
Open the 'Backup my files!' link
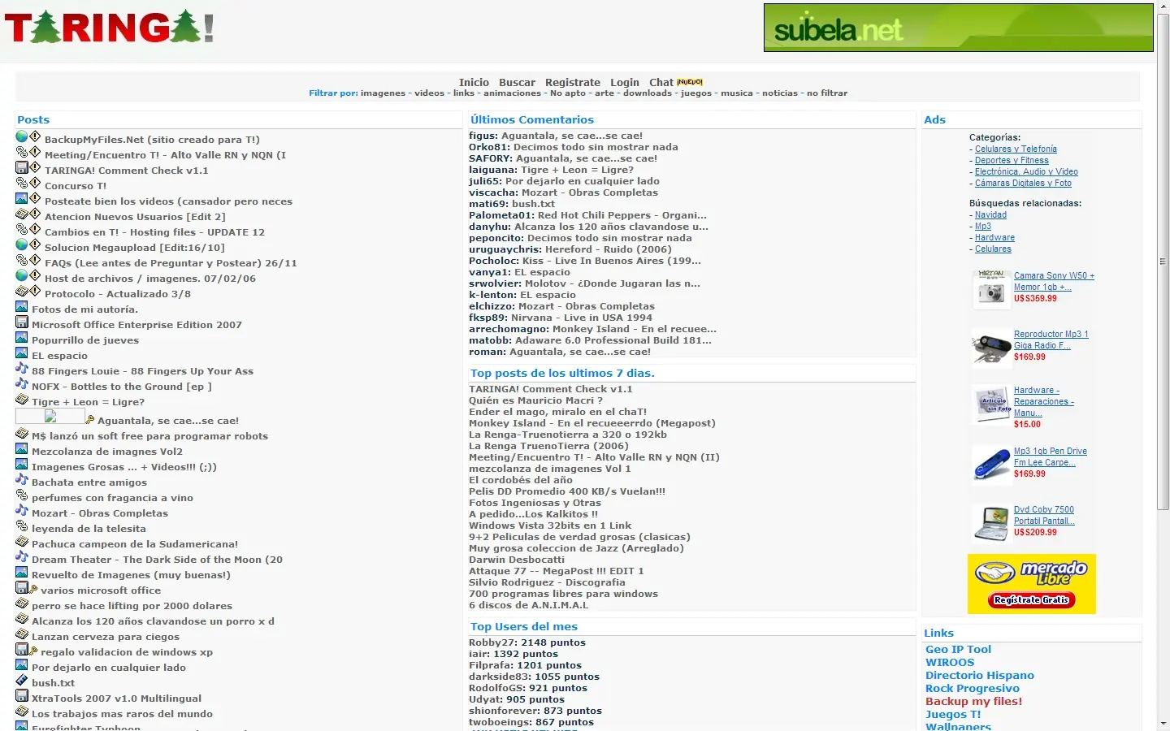coord(973,702)
